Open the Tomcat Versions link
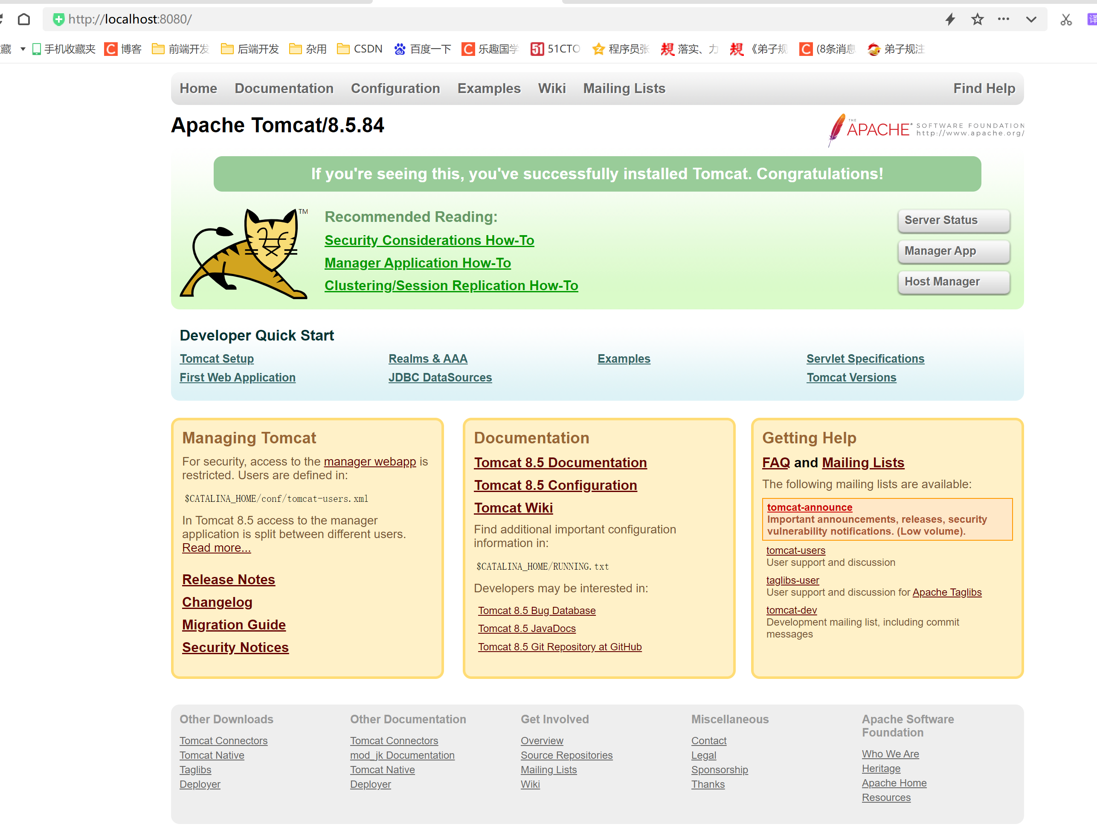1097x827 pixels. (851, 378)
